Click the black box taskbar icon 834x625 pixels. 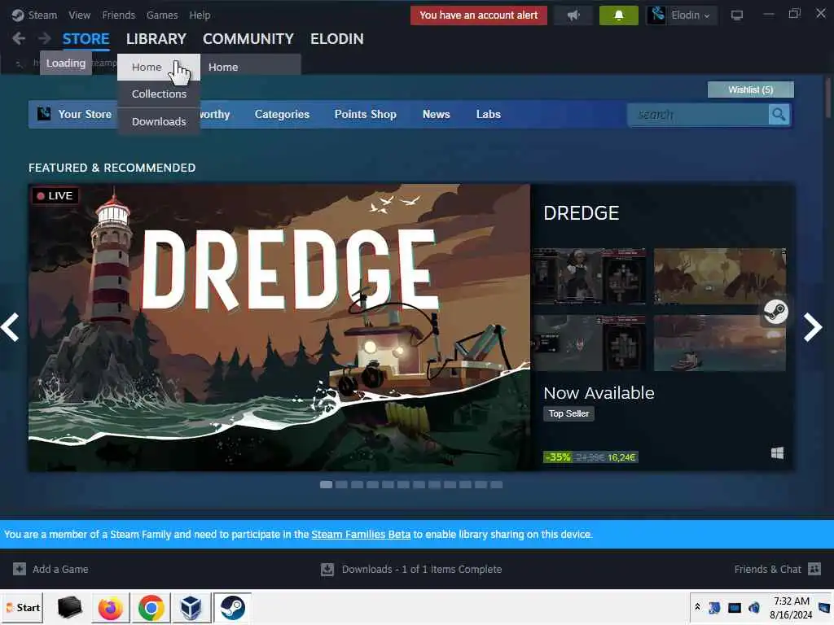(x=70, y=607)
